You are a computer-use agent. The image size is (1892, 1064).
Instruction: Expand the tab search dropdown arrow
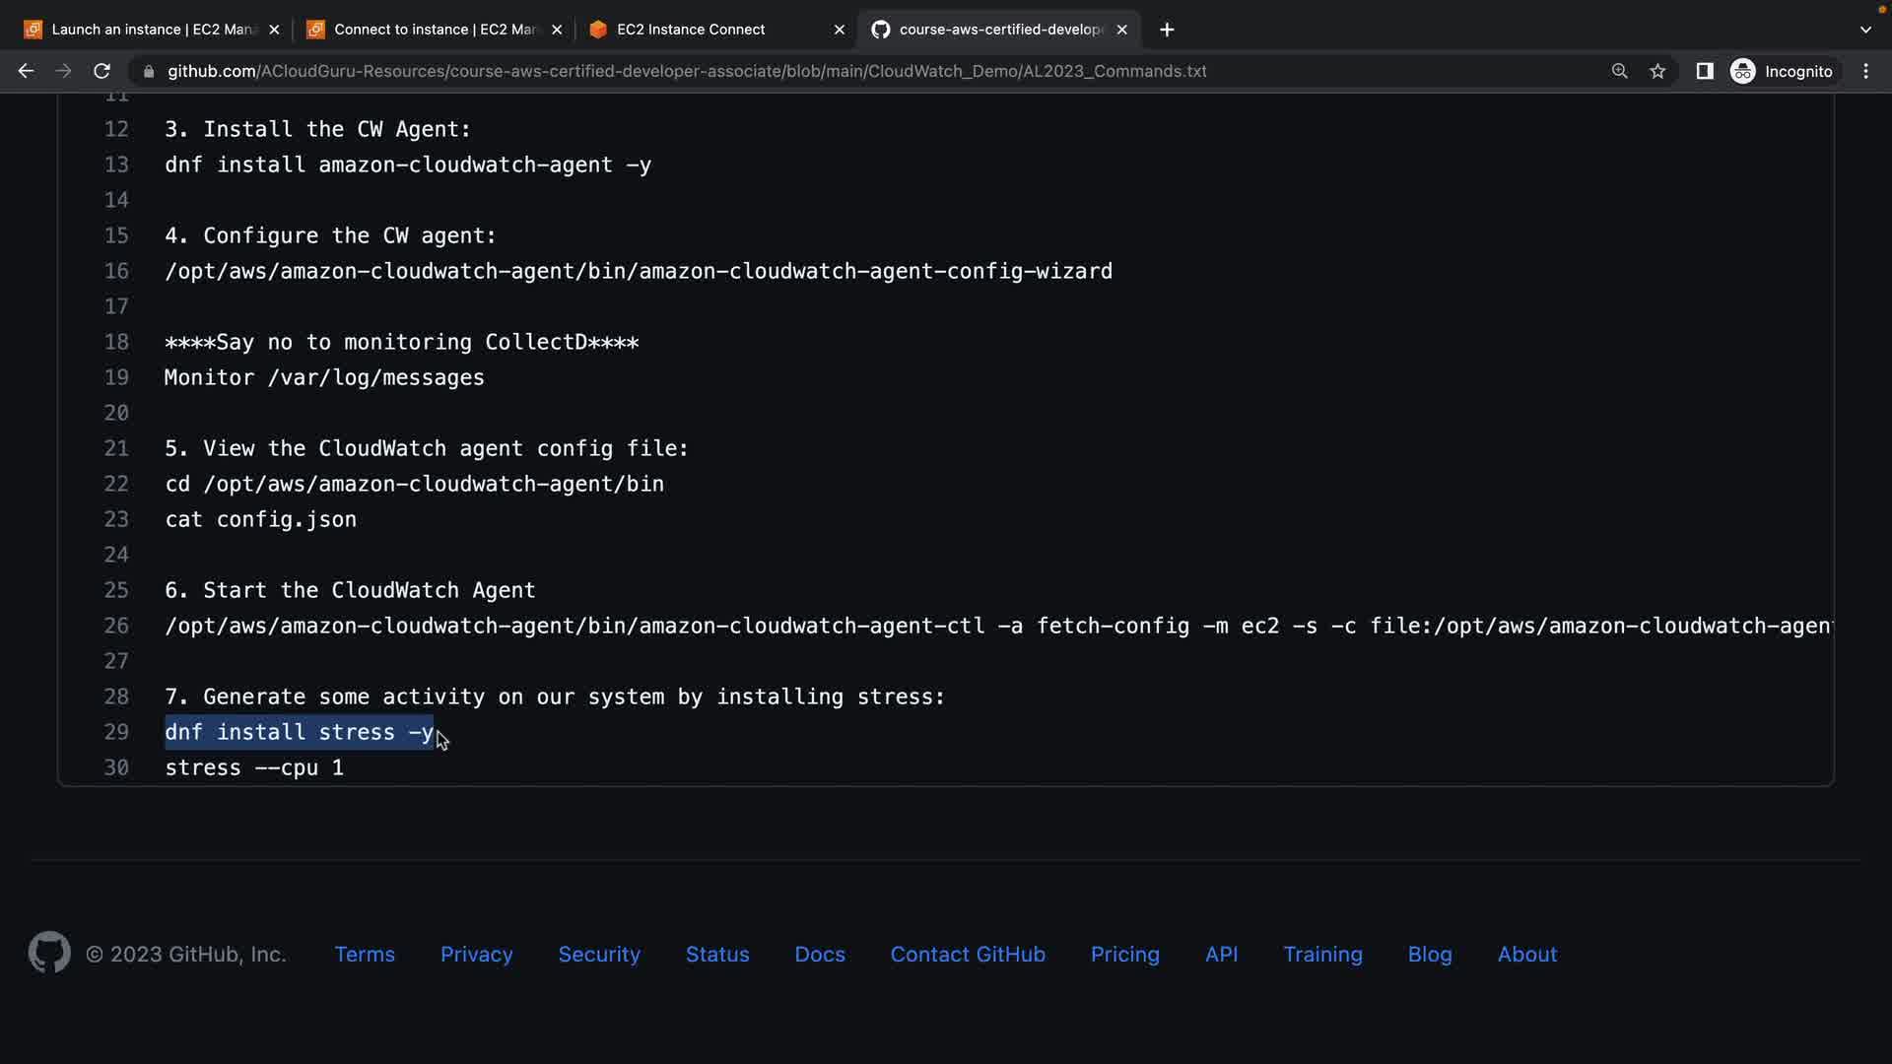[1864, 30]
